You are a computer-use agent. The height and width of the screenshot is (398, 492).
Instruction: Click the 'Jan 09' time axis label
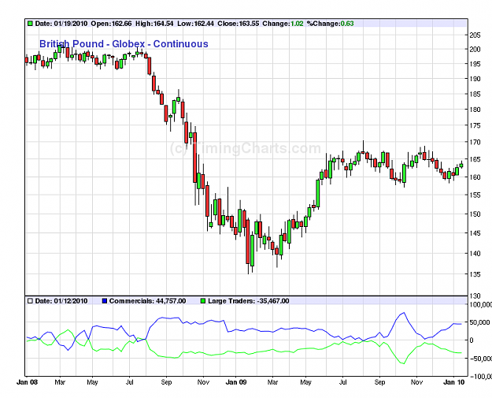tap(236, 382)
